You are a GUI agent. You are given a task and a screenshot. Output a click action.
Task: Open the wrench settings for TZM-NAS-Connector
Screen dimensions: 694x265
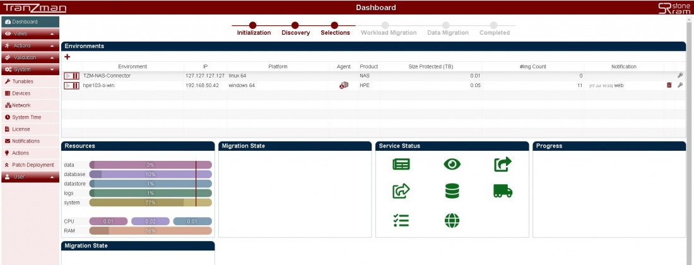[680, 76]
